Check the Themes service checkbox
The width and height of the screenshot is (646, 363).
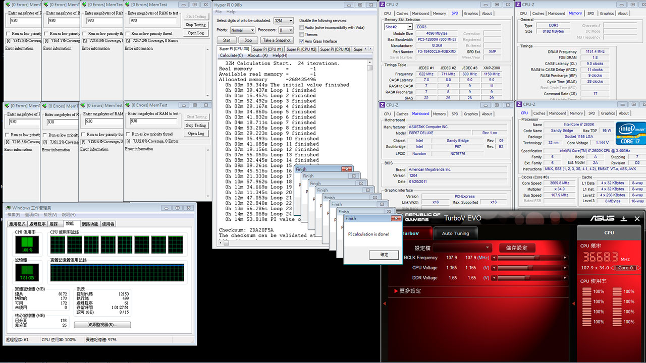(301, 35)
